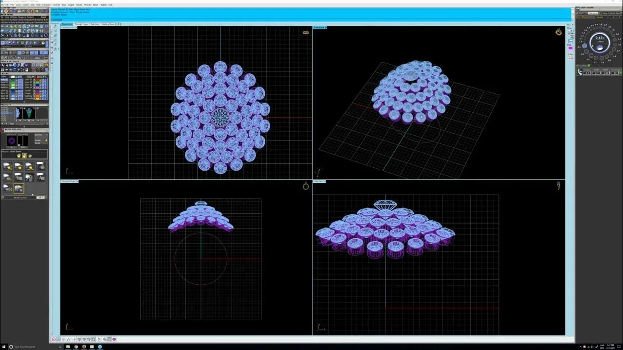The image size is (623, 350).
Task: Select the Round gem shape field
Action: [x=600, y=17]
